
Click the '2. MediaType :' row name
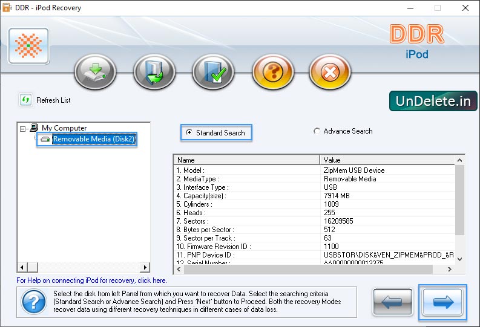coord(197,179)
